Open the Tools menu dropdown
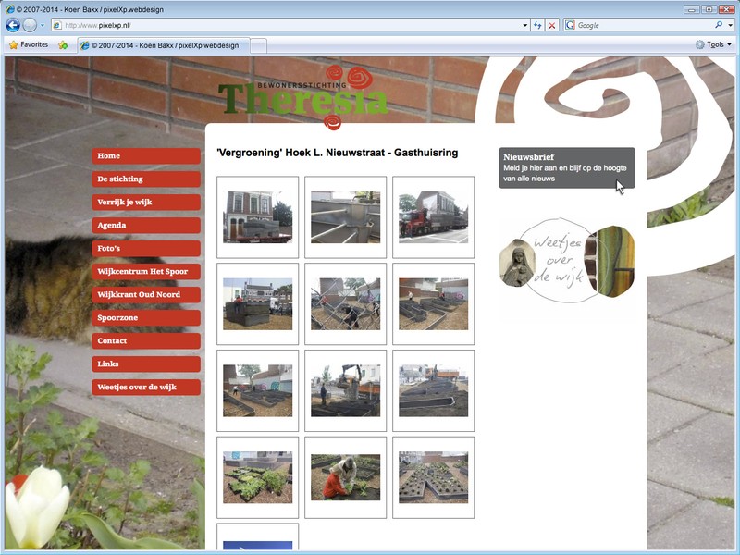Screen dimensions: 740x555 (713, 44)
